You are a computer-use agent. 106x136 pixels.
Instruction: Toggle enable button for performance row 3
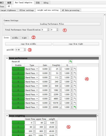point(18,77)
